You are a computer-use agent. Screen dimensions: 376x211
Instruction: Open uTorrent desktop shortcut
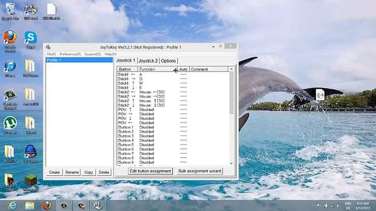(x=10, y=125)
